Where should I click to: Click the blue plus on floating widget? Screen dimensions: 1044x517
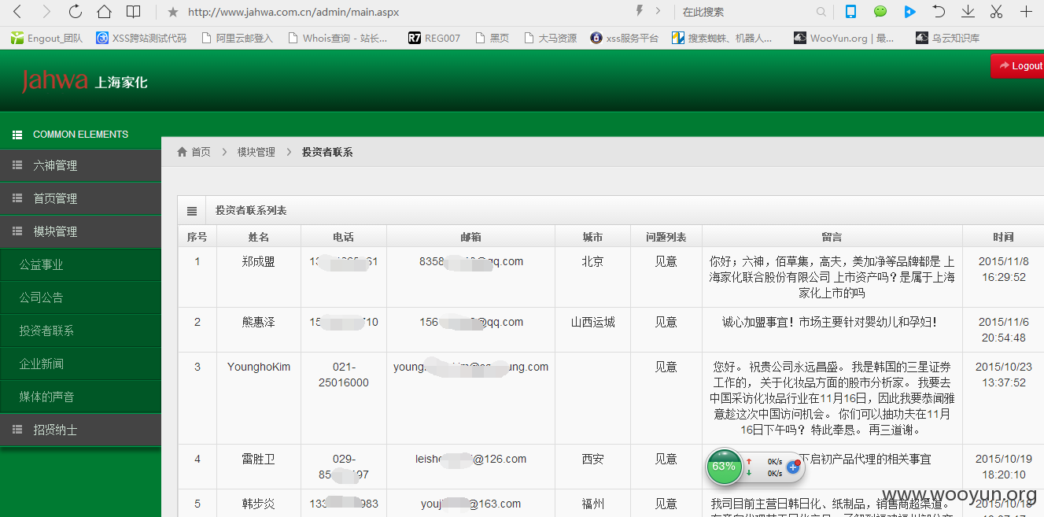793,467
